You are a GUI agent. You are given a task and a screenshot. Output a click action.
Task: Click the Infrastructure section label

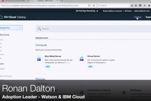[42, 38]
